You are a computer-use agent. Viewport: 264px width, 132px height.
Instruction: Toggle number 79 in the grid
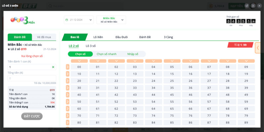point(246,116)
